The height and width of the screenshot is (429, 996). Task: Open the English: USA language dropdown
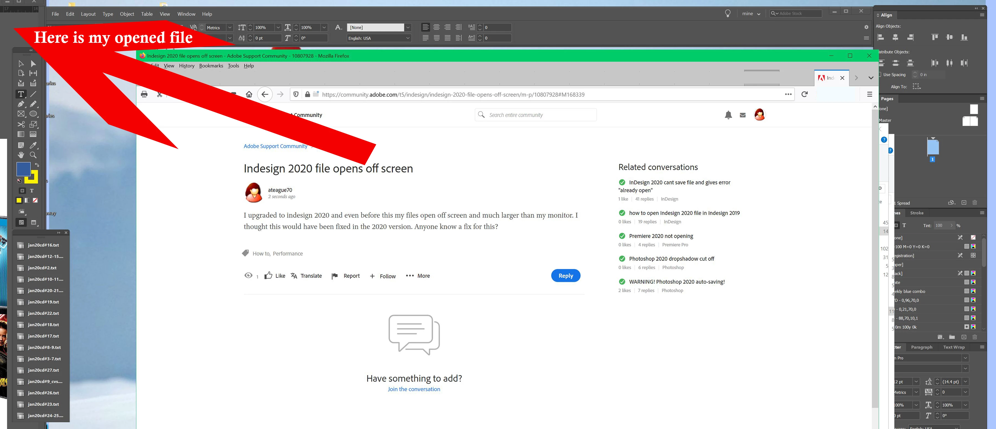pyautogui.click(x=379, y=38)
